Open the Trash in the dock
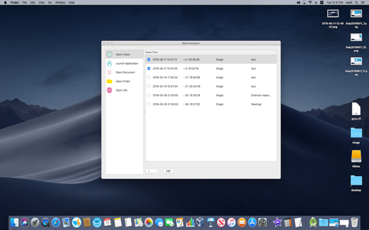 coord(354,223)
